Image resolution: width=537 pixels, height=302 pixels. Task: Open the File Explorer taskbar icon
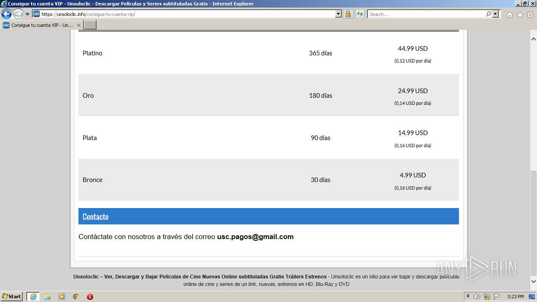47,297
